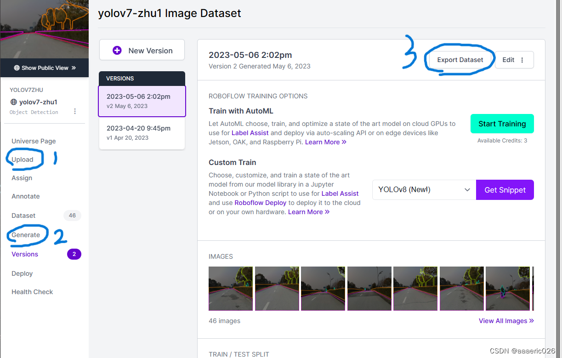
Task: Click 'Version 2 Generated May 6, 2023' text
Action: point(260,66)
